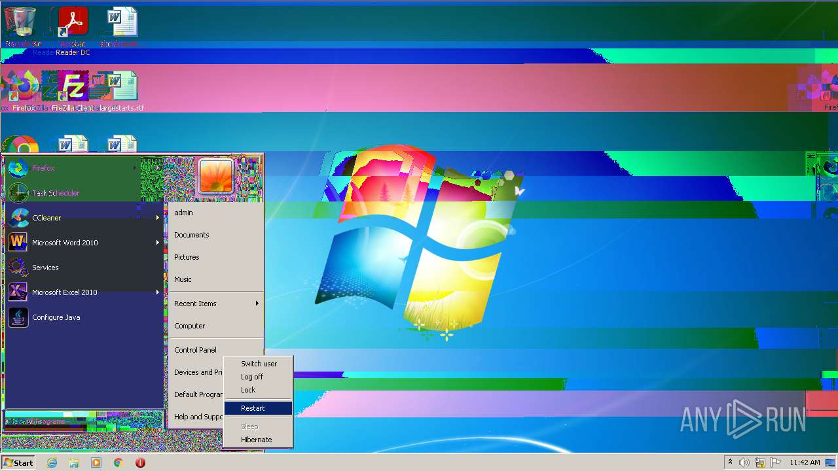Expand Firefox jump list arrow

pyautogui.click(x=135, y=168)
